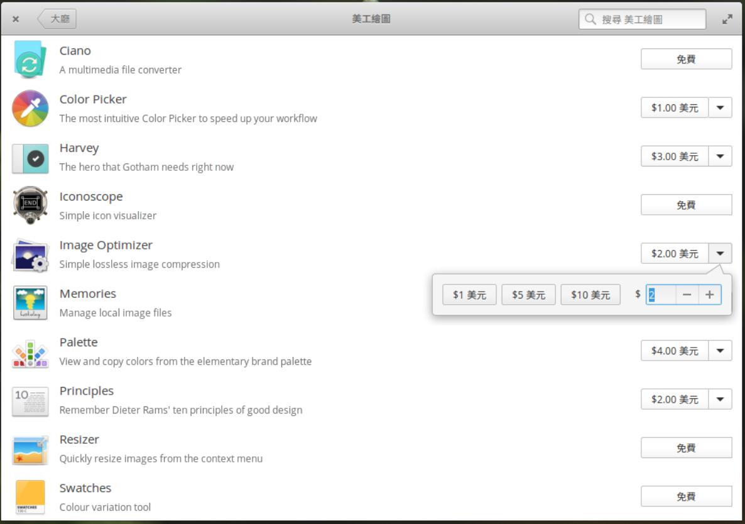Click the Resizer app icon
745x524 pixels.
point(30,448)
